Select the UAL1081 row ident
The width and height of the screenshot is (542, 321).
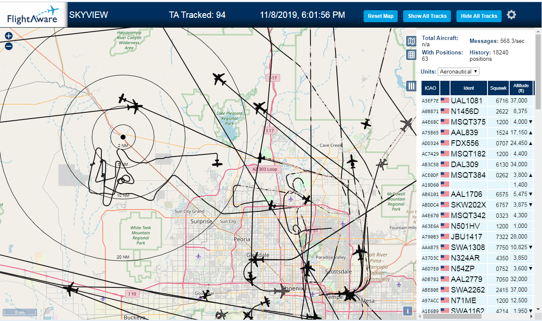(x=467, y=101)
